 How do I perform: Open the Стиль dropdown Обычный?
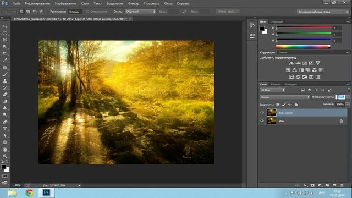click(x=140, y=12)
